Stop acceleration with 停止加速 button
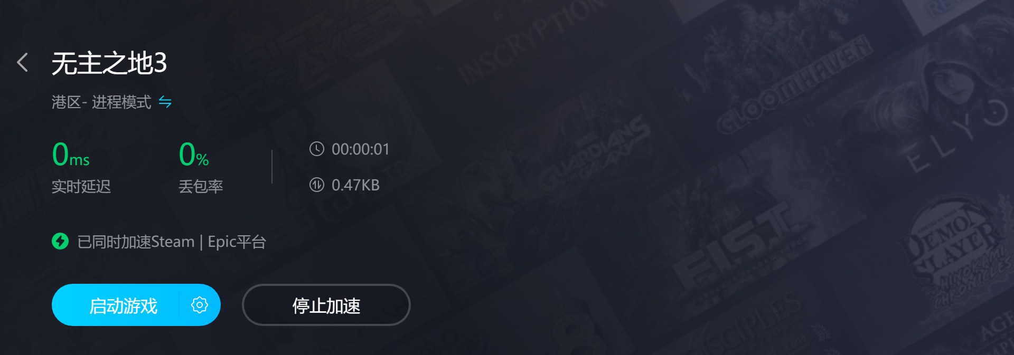The image size is (1014, 355). pos(326,305)
